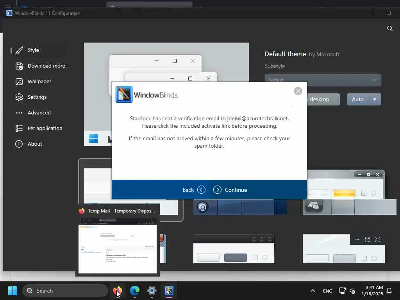Viewport: 400px width, 300px height.
Task: Open the clock showing 3:41 AM
Action: tap(372, 291)
